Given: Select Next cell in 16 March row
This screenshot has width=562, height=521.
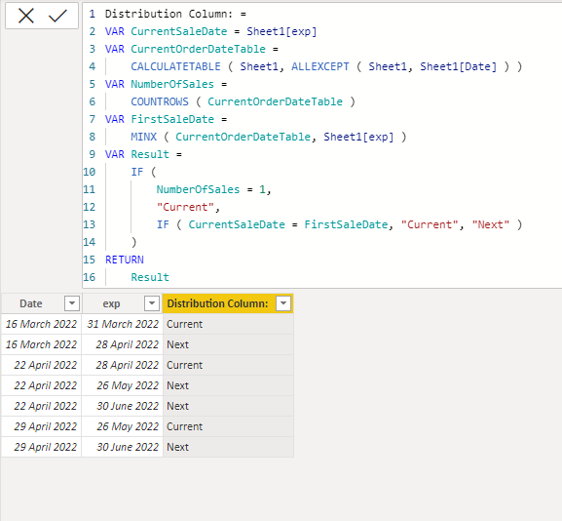Looking at the screenshot, I should tap(228, 344).
